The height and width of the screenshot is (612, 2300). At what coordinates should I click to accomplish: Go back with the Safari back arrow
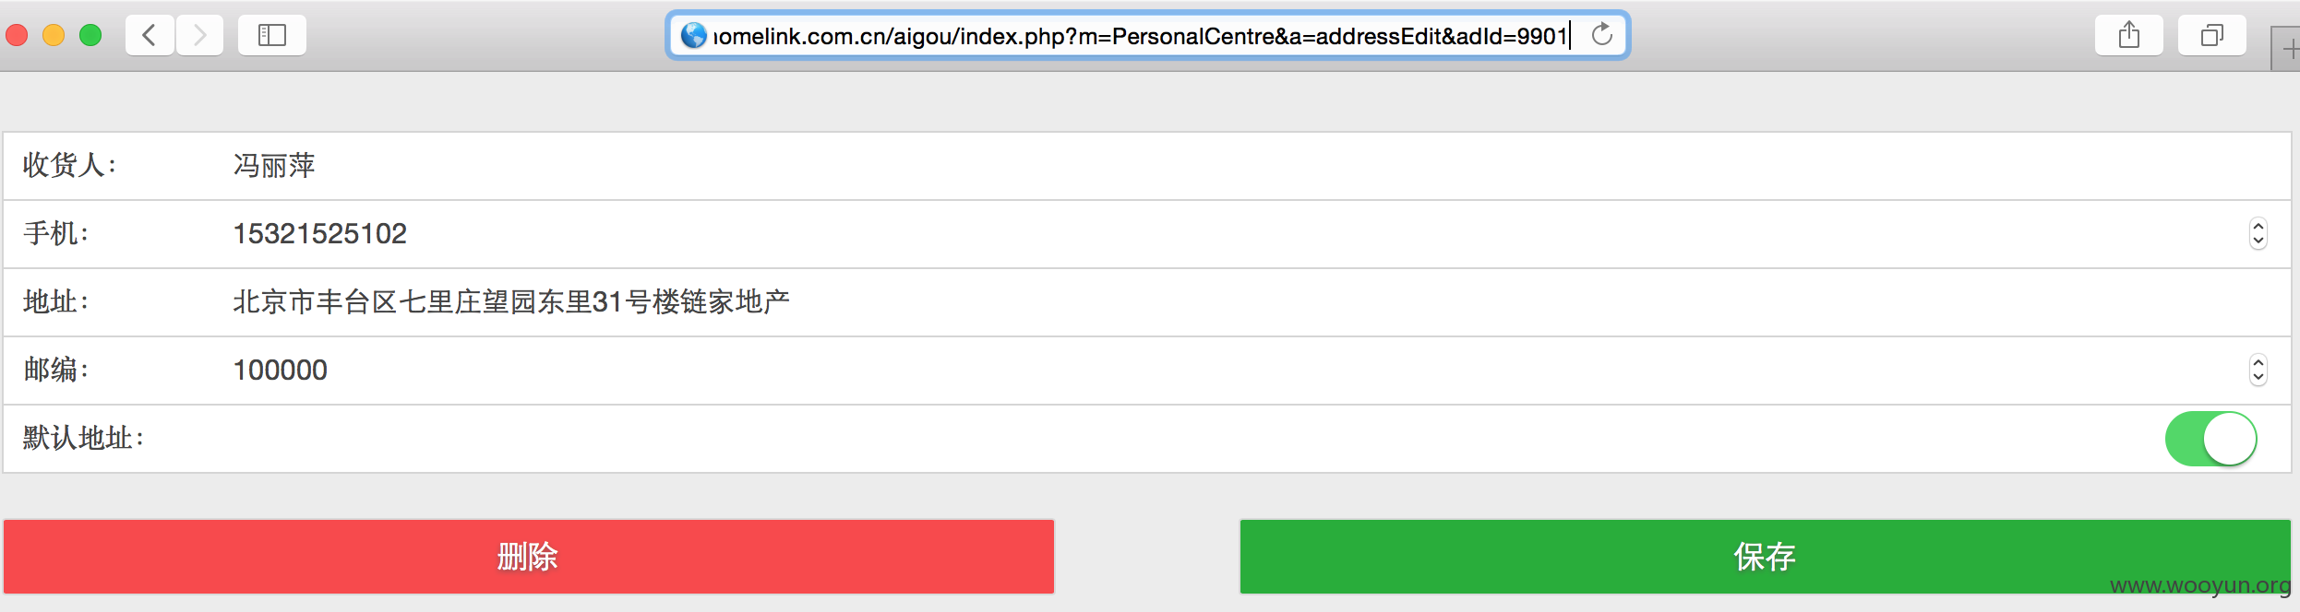pyautogui.click(x=150, y=36)
